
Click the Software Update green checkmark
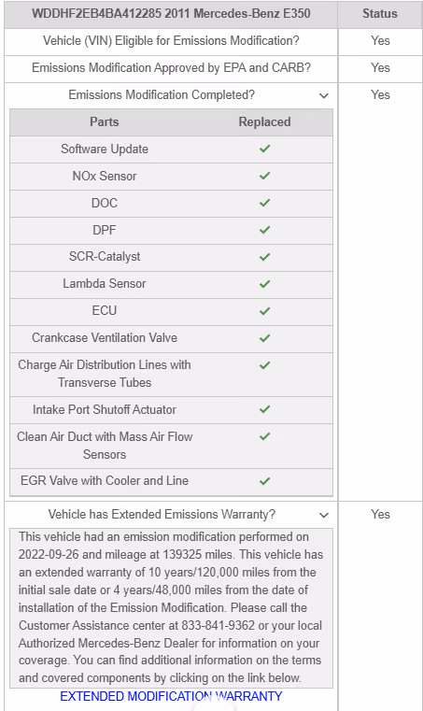pos(265,149)
